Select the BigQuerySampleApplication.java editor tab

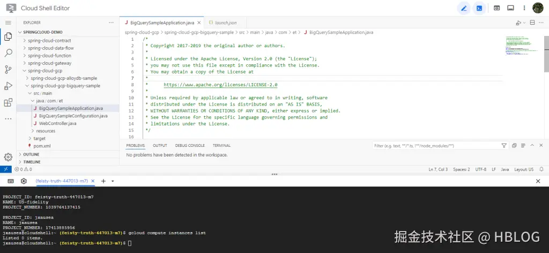[x=161, y=23]
